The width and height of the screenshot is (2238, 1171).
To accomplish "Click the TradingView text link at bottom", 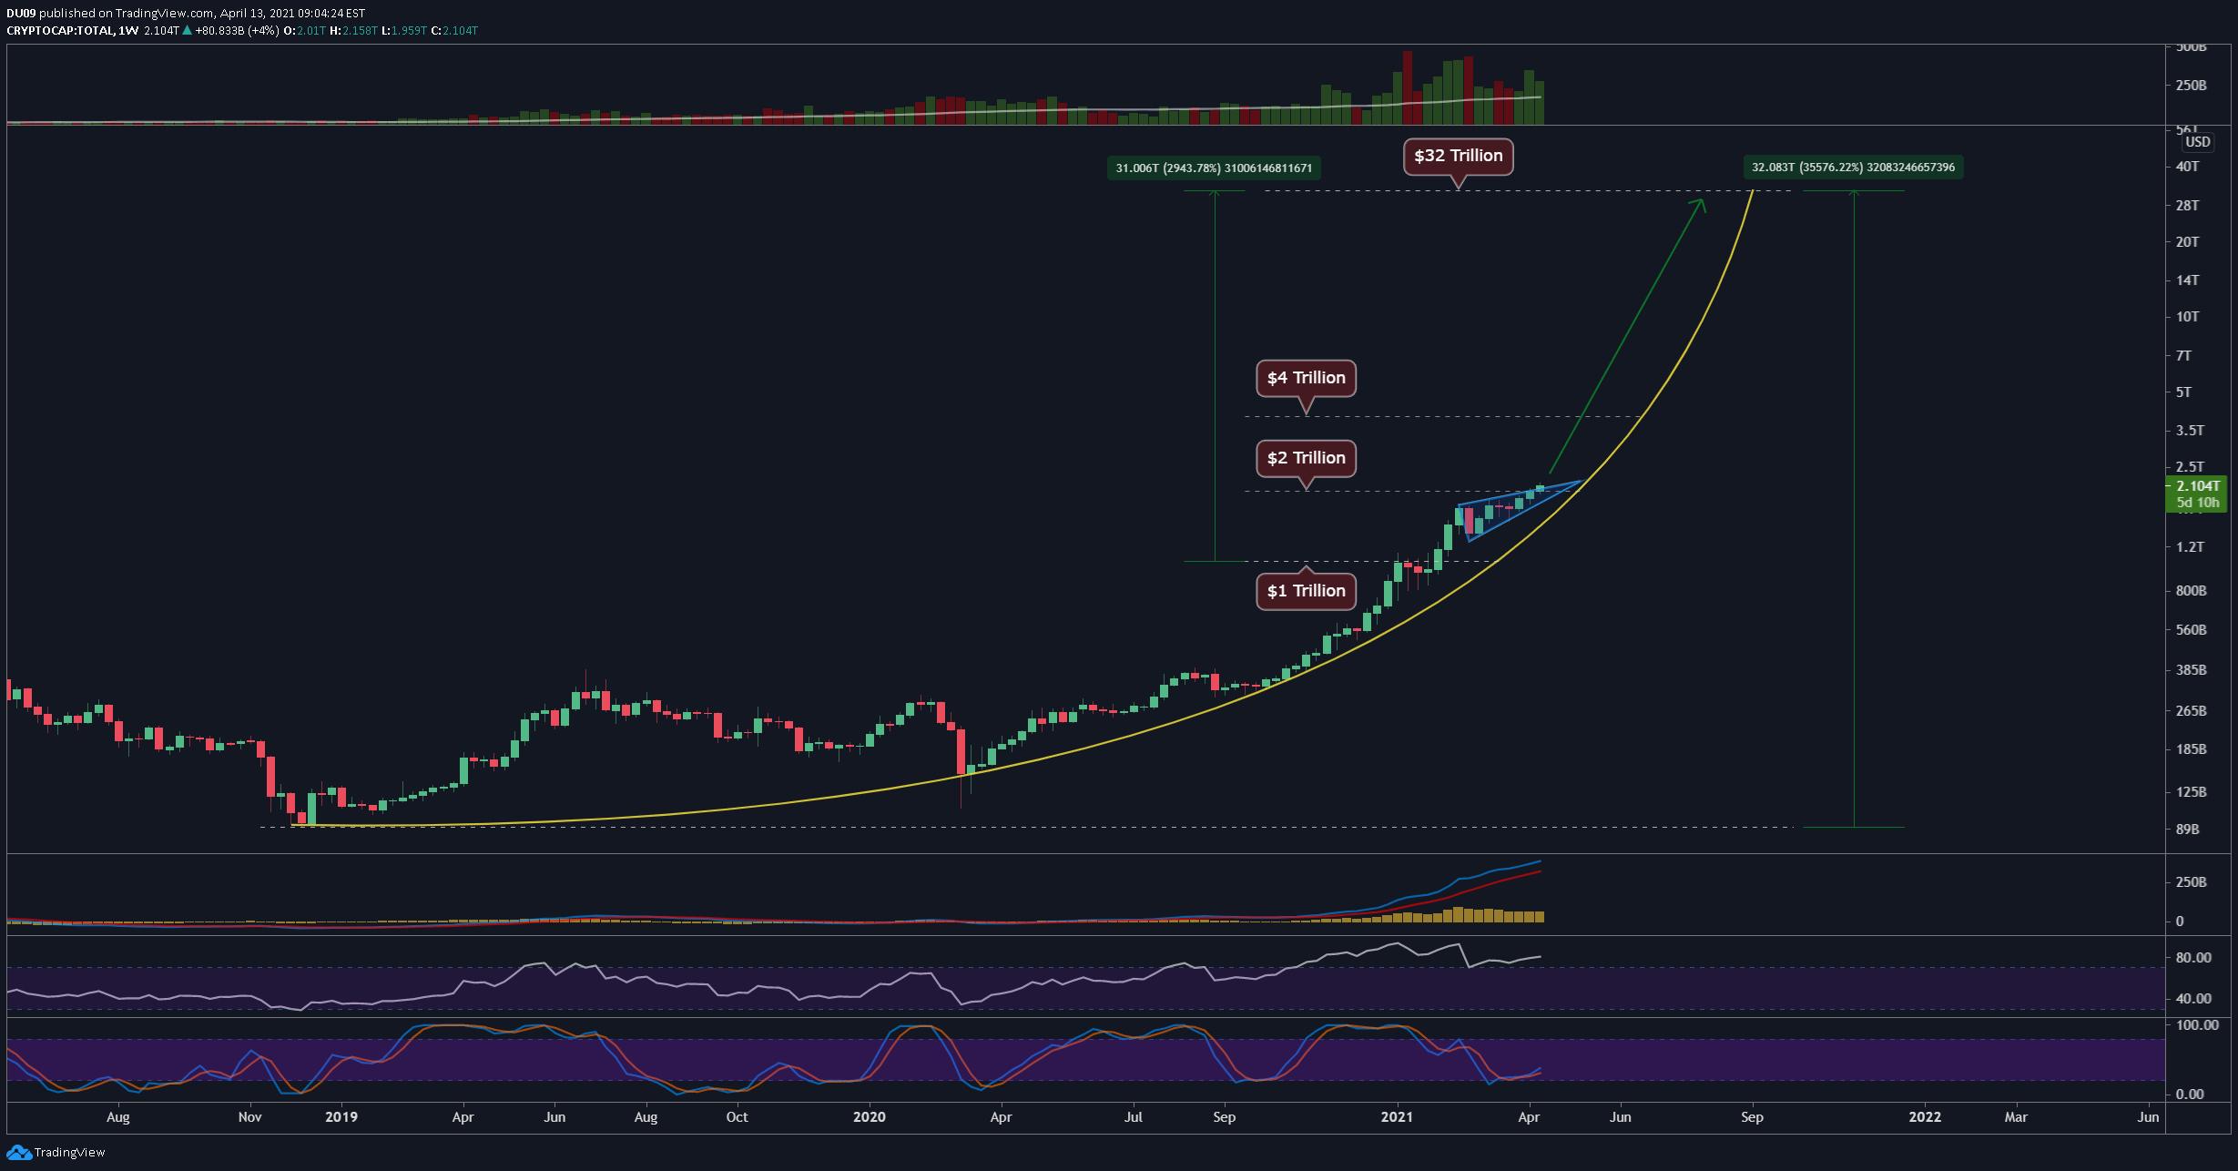I will point(69,1153).
